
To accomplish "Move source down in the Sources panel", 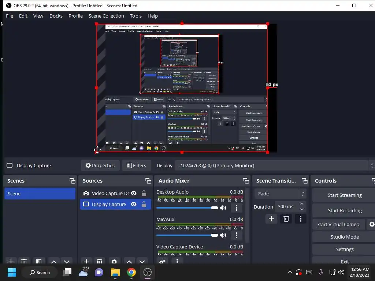I will pyautogui.click(x=142, y=262).
